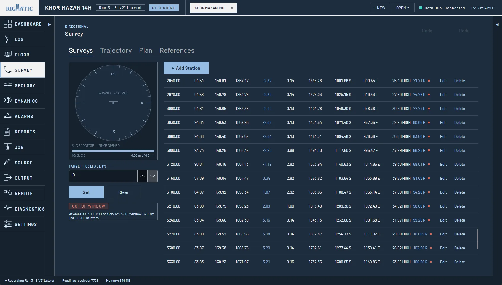
Task: Expand the left sidebar with the arrow
Action: pyautogui.click(x=49, y=24)
